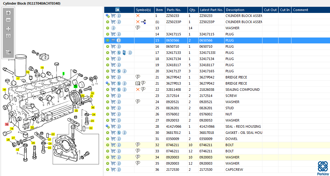Add part 32417115 PLUG to cart
This screenshot has width=330, height=176.
(113, 34)
